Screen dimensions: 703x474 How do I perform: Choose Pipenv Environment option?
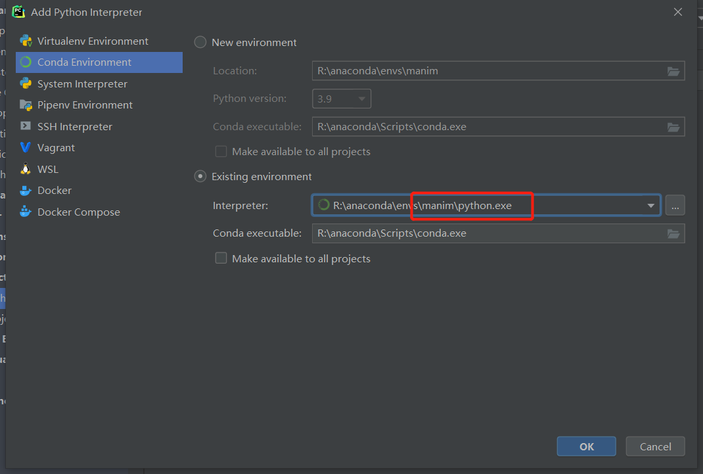tap(99, 105)
